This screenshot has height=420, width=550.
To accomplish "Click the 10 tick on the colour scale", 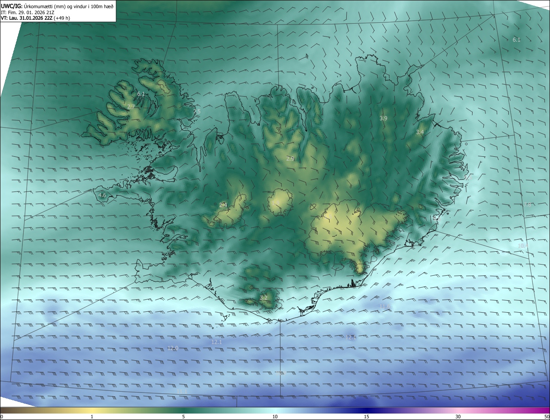I will point(275,417).
